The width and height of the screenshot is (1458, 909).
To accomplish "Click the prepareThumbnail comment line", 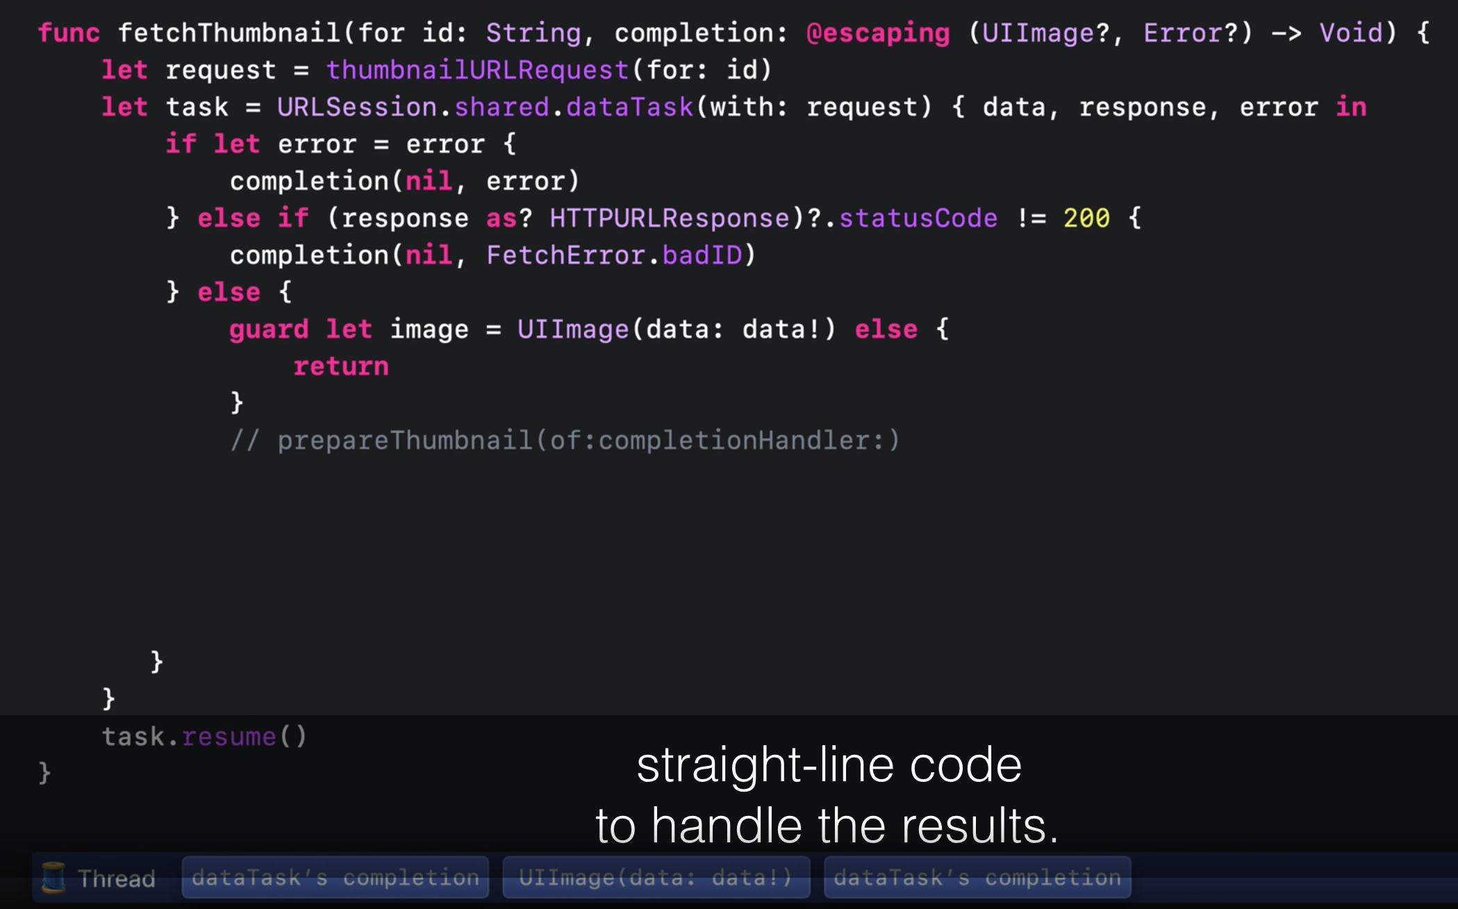I will coord(565,440).
